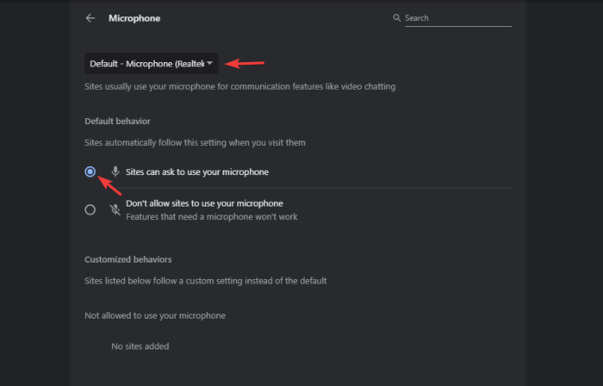This screenshot has width=603, height=386.
Task: Click the microphone icon beside 'Sites can ask'
Action: pyautogui.click(x=115, y=172)
